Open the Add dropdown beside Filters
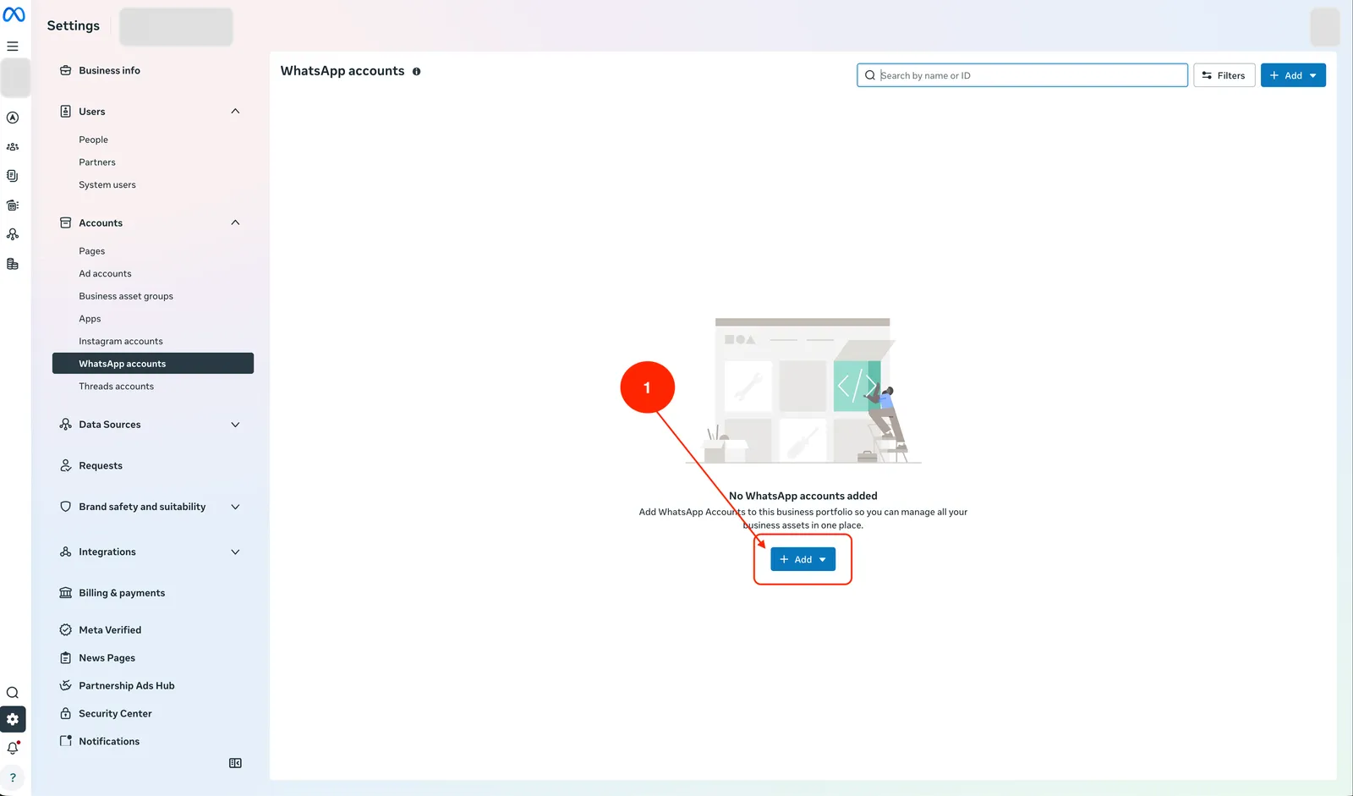Screen dimensions: 1353x796 (1293, 75)
